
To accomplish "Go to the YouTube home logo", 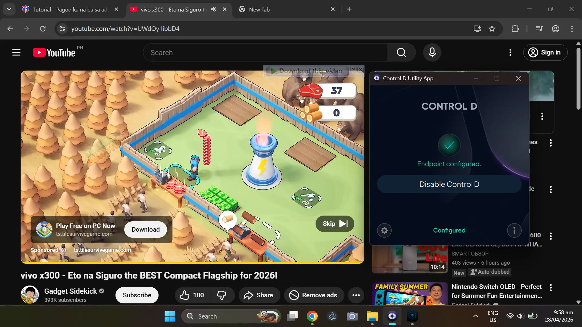I will coord(54,53).
